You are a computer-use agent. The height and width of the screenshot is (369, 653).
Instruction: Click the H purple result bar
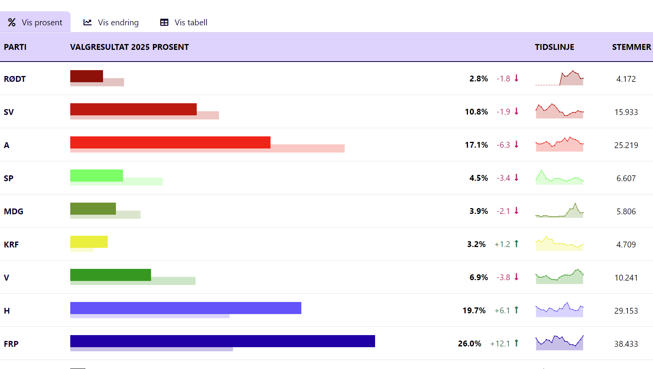(186, 308)
